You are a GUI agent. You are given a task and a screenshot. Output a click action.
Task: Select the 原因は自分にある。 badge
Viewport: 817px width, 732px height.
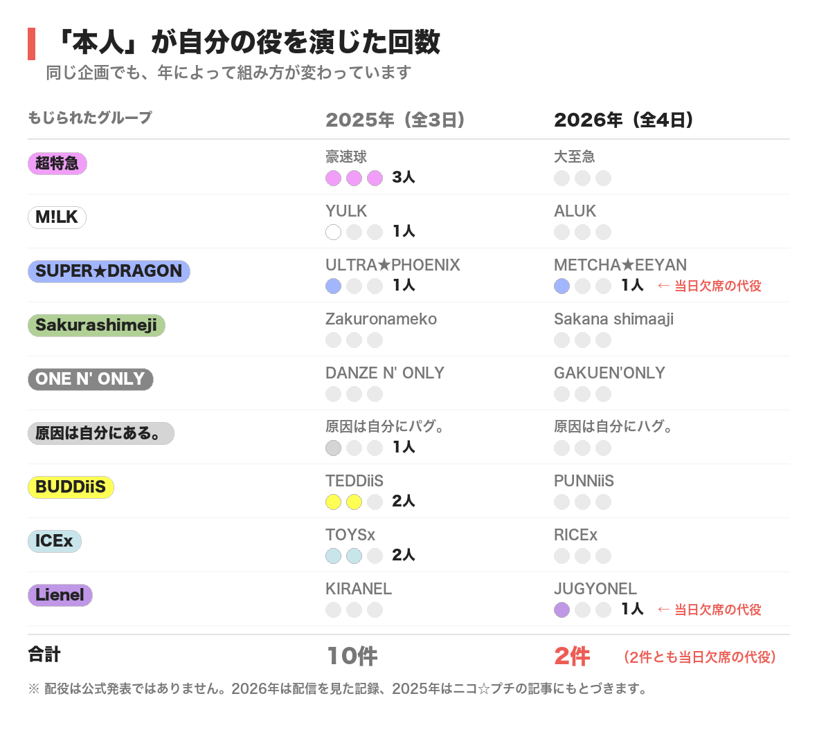tap(101, 433)
